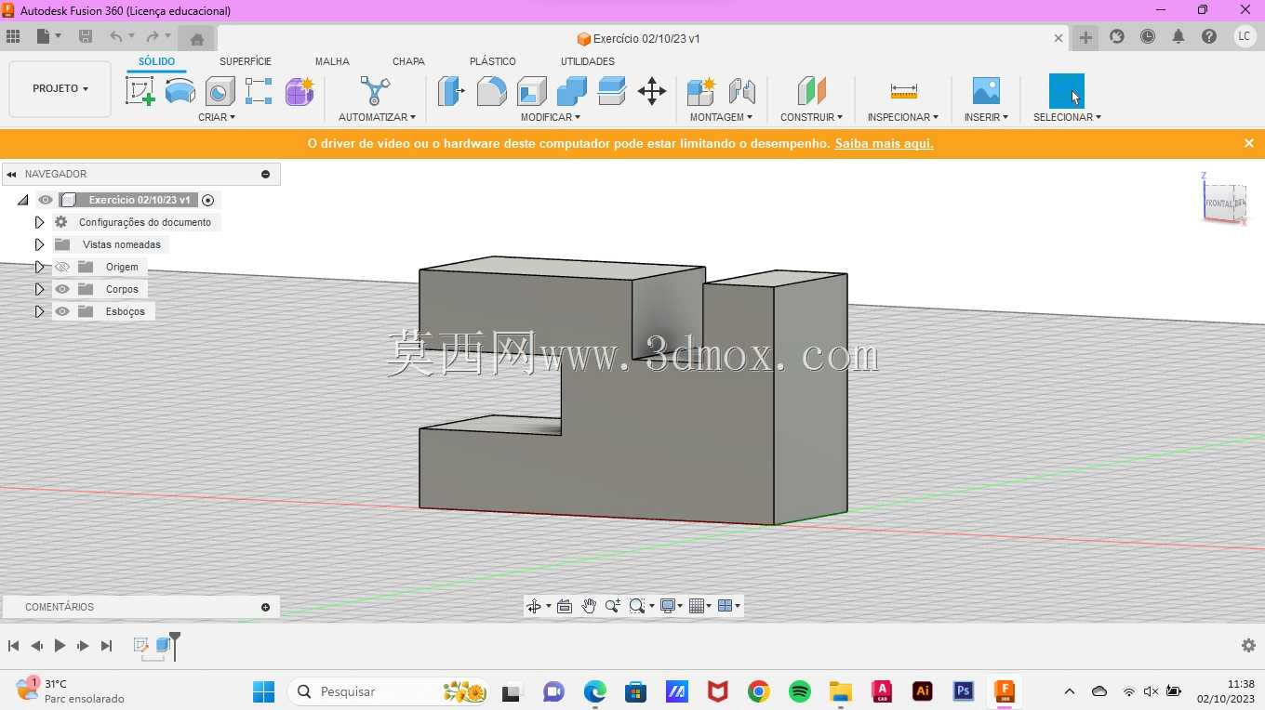Click the Save icon
Image resolution: width=1265 pixels, height=710 pixels.
86,37
